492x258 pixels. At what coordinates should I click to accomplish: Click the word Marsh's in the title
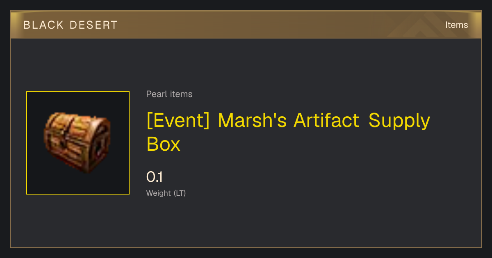click(252, 120)
